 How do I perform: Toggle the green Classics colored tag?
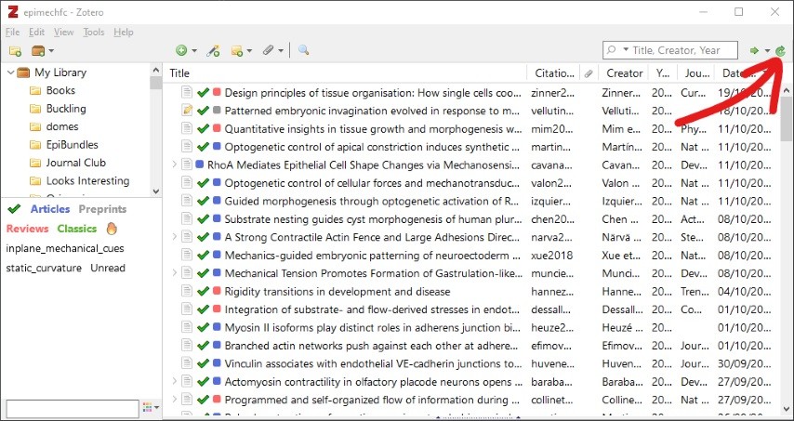pos(77,229)
